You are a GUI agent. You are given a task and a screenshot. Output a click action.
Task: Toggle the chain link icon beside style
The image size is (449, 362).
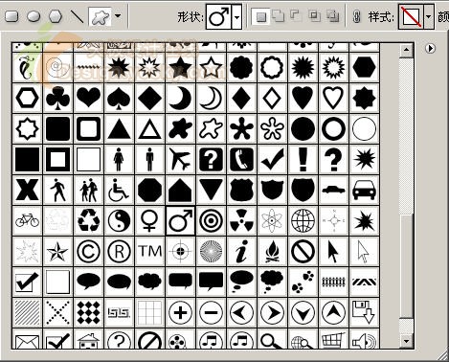[357, 16]
